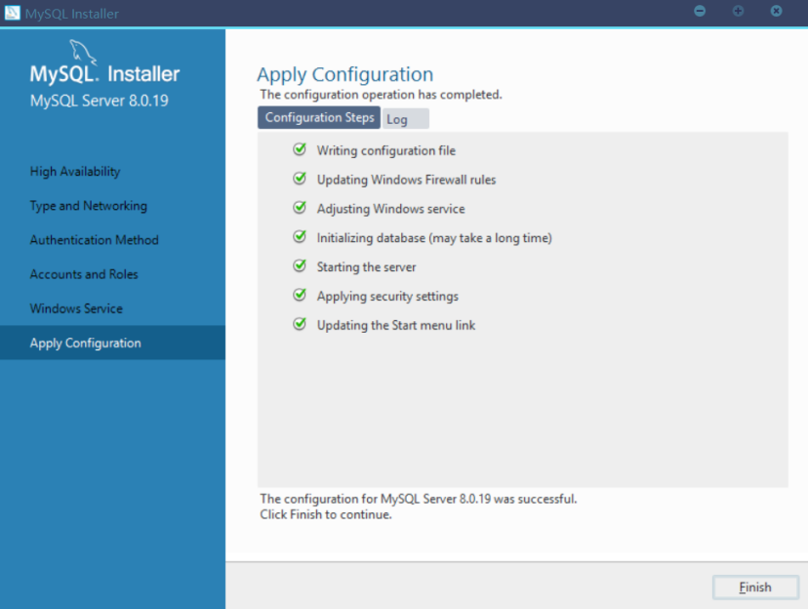This screenshot has width=808, height=609.
Task: Select Apply Configuration in sidebar
Action: (x=85, y=343)
